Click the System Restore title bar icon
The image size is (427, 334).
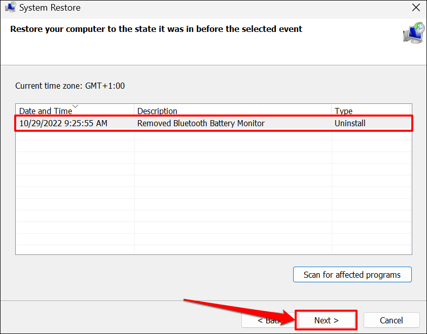[x=10, y=8]
